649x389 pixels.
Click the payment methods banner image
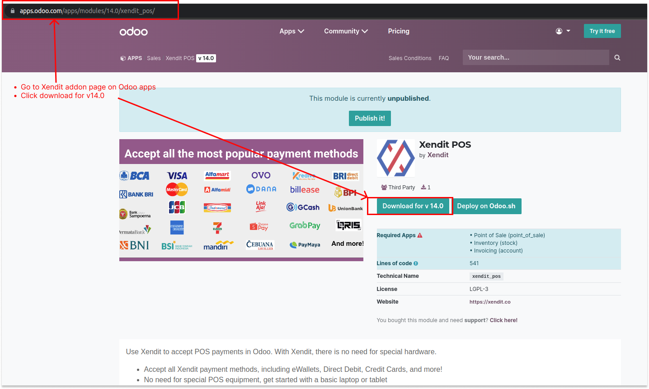coord(241,200)
